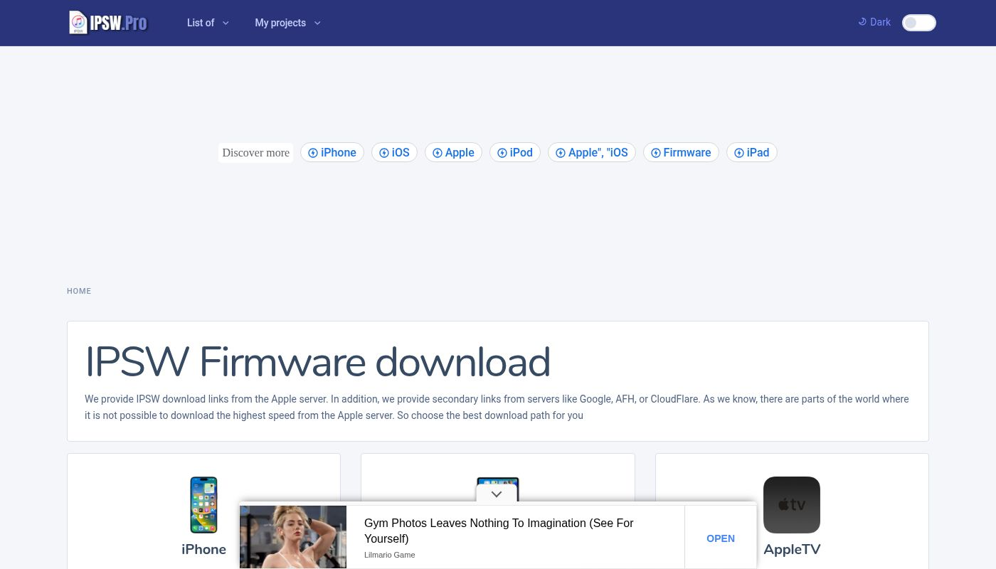Choose the Apple discover tag
The width and height of the screenshot is (996, 569).
click(453, 152)
